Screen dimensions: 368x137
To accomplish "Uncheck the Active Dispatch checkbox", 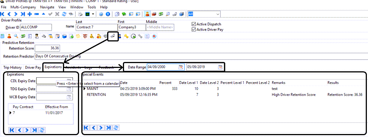I will pyautogui.click(x=194, y=24).
